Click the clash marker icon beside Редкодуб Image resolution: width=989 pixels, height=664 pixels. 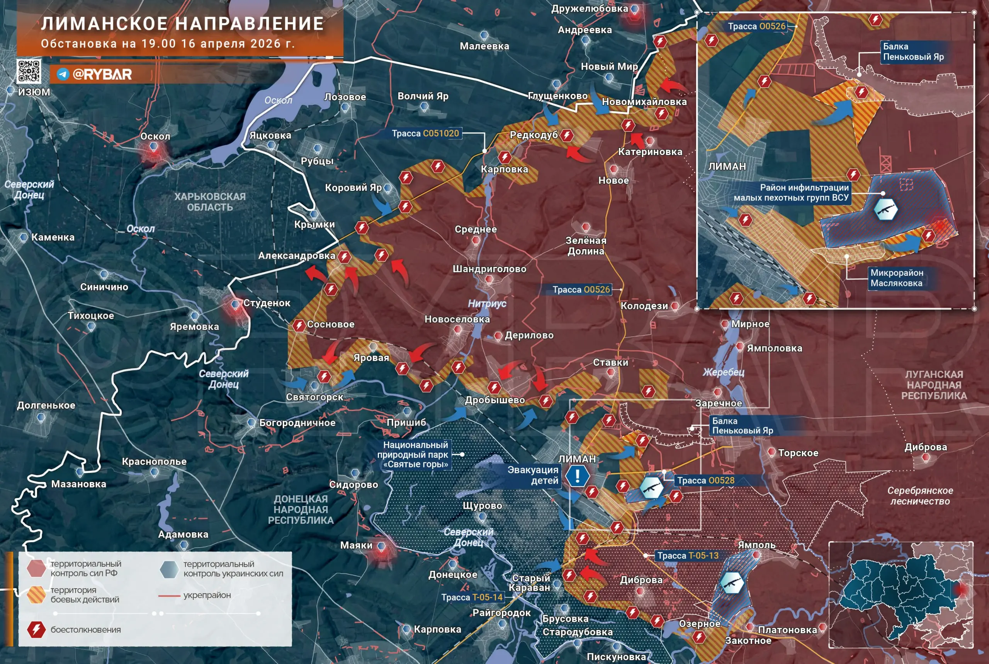click(566, 136)
